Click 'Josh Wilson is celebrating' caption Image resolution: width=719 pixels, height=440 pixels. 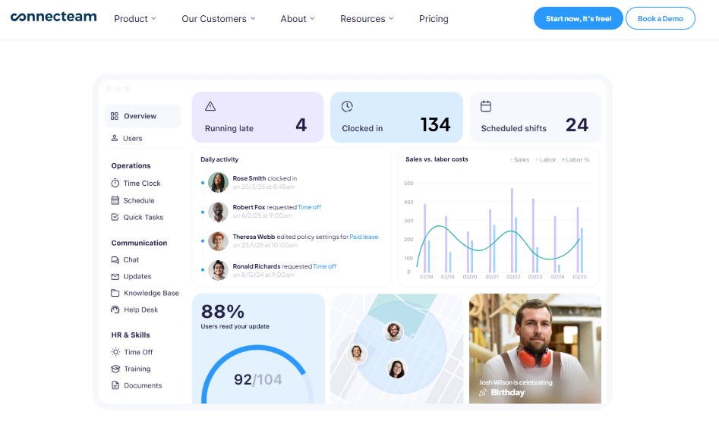point(516,382)
